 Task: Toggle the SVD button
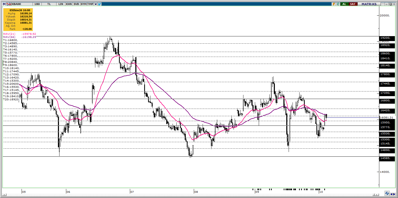(76, 4)
